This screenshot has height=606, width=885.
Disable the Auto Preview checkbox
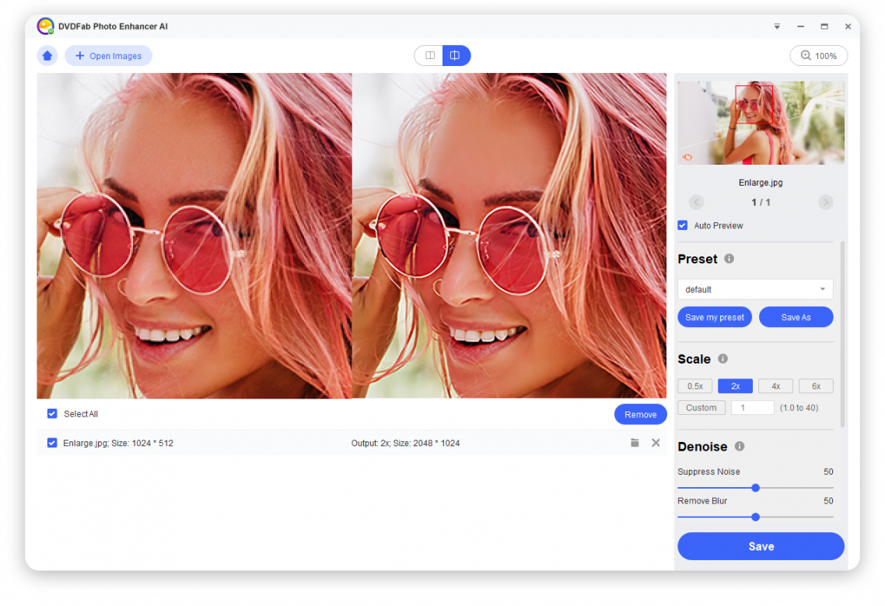(x=683, y=225)
